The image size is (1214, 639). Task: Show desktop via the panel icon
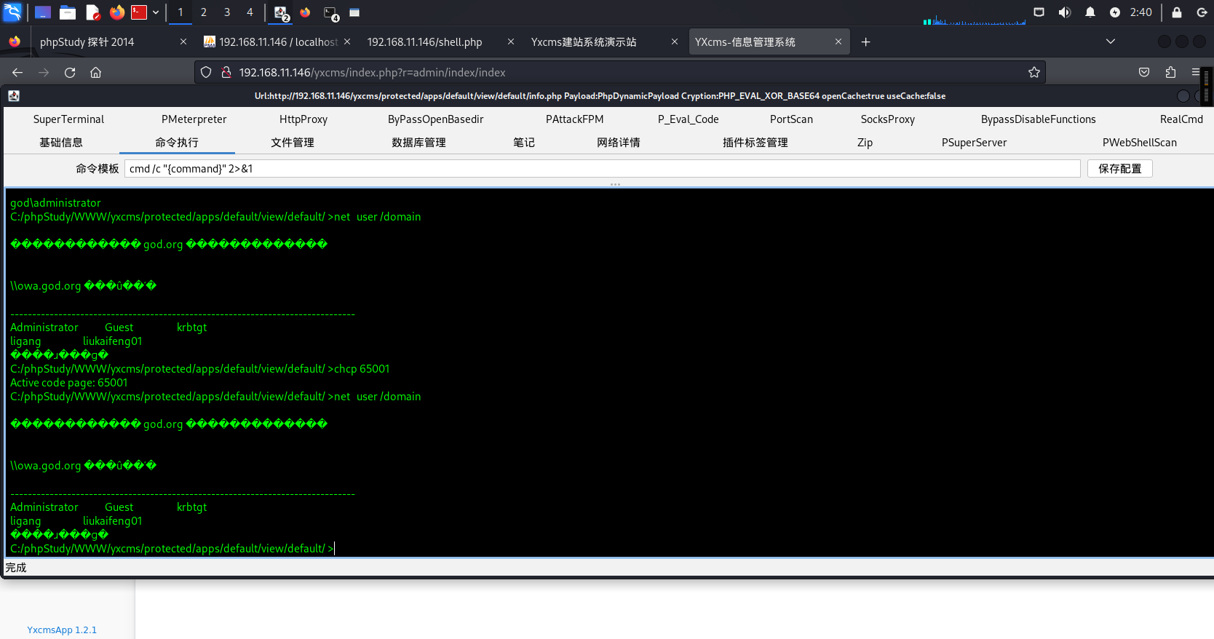tap(43, 12)
